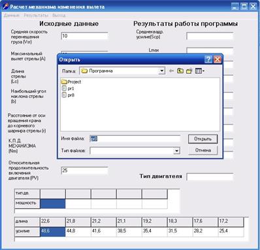Viewport: 260px width, 250px height.
Task: Select the pr8 file
Action: pyautogui.click(x=68, y=95)
